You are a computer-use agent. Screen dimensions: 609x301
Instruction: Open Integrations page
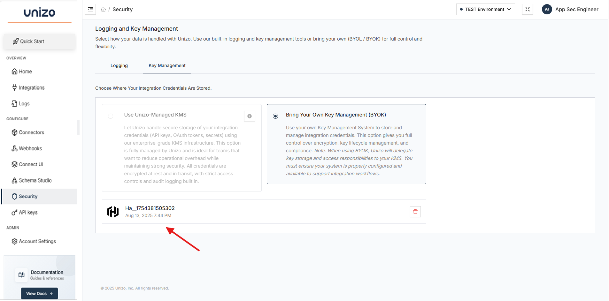[39, 87]
